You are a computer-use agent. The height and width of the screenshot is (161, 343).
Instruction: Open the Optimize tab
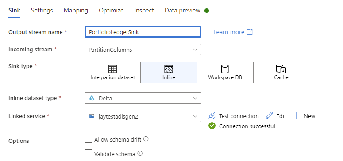tap(111, 11)
